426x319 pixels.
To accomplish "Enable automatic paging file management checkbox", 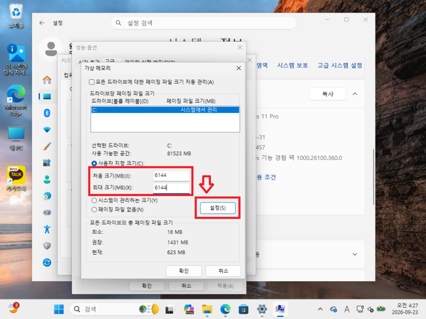I will [x=92, y=82].
